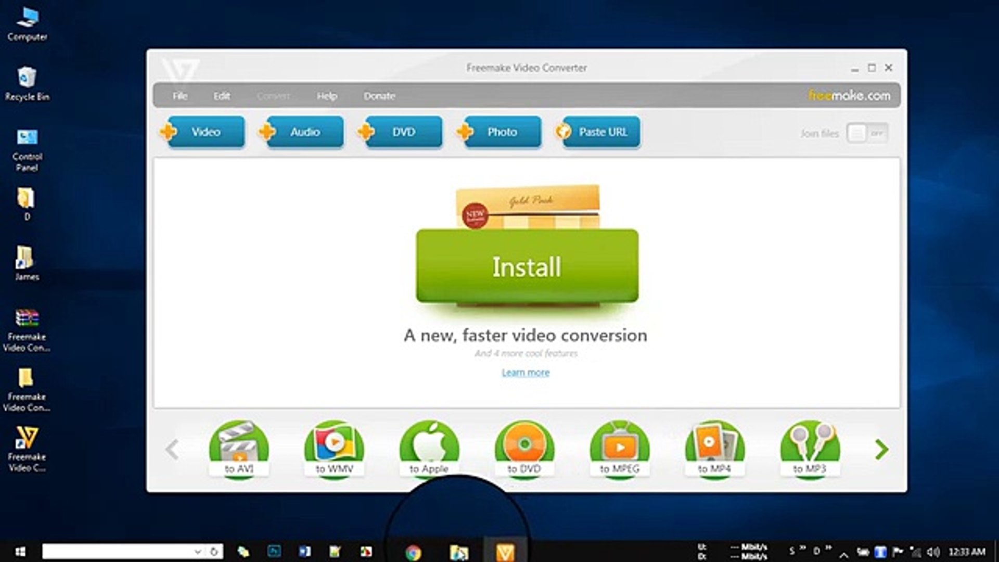This screenshot has width=999, height=562.
Task: Click the taskbar search input field
Action: (x=117, y=552)
